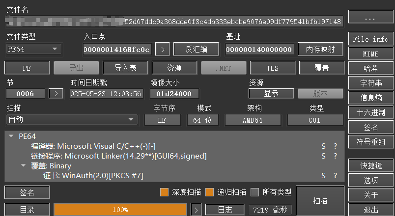Toggle the 递归扫描 checkbox
Screen dimensions: 395x216
(210, 192)
